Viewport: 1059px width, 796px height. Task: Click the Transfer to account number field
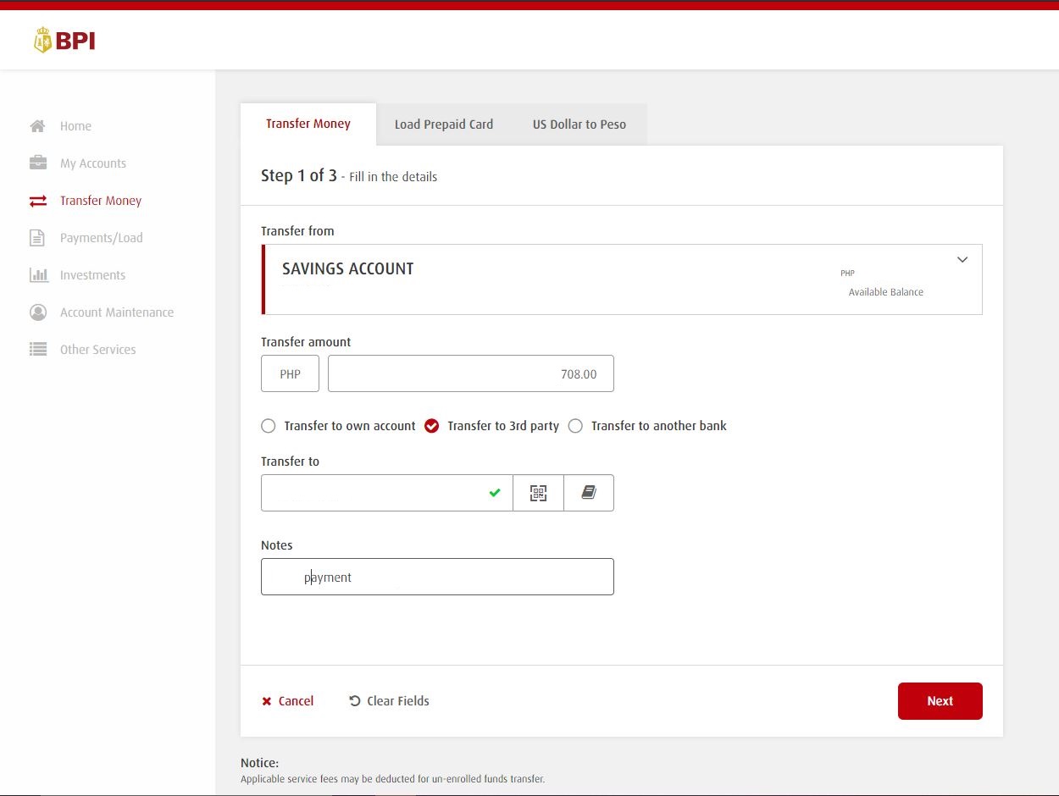coord(386,493)
